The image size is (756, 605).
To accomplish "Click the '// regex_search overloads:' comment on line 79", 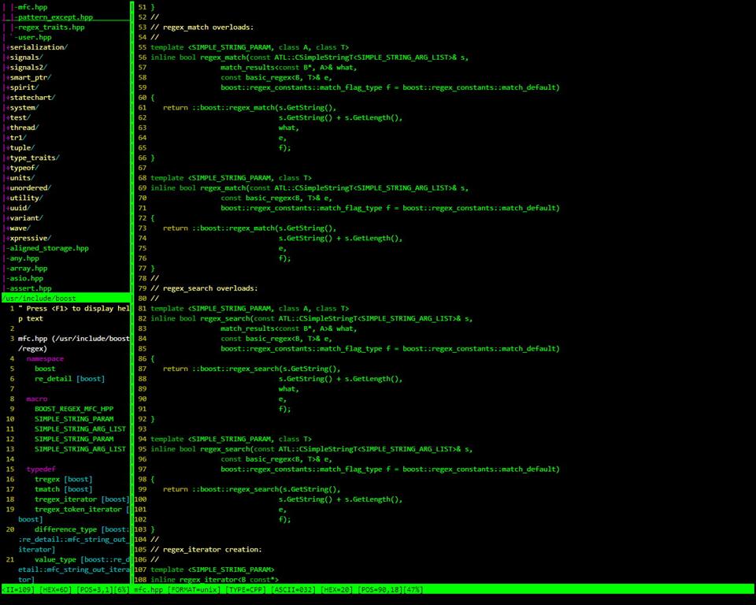I will 204,288.
